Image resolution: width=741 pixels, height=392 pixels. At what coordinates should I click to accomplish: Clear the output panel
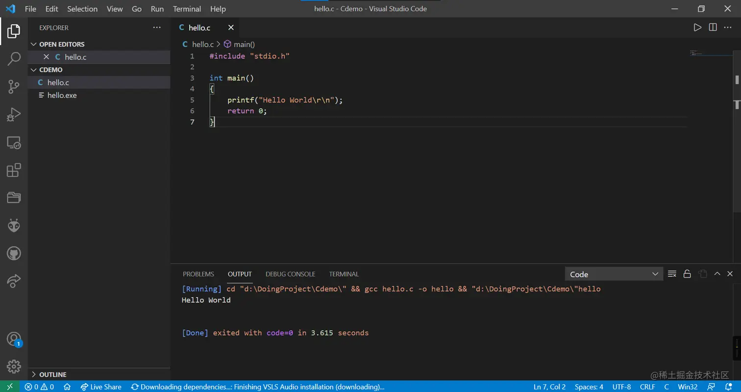coord(672,274)
